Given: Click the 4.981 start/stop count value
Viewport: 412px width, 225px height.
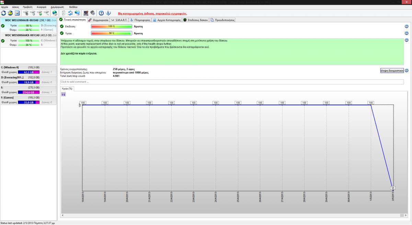Looking at the screenshot, I should click(116, 76).
